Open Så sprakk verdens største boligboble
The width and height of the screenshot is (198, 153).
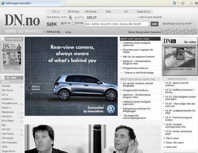[138, 85]
